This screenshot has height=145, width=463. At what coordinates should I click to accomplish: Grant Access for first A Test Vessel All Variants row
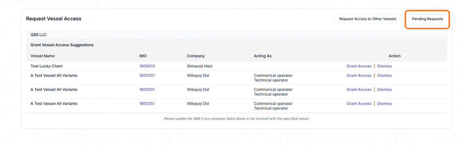click(359, 76)
